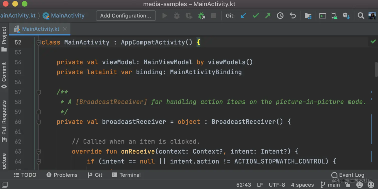Click the Search Everywhere magnifier
Screen dimensions: 378x189
(x=361, y=16)
